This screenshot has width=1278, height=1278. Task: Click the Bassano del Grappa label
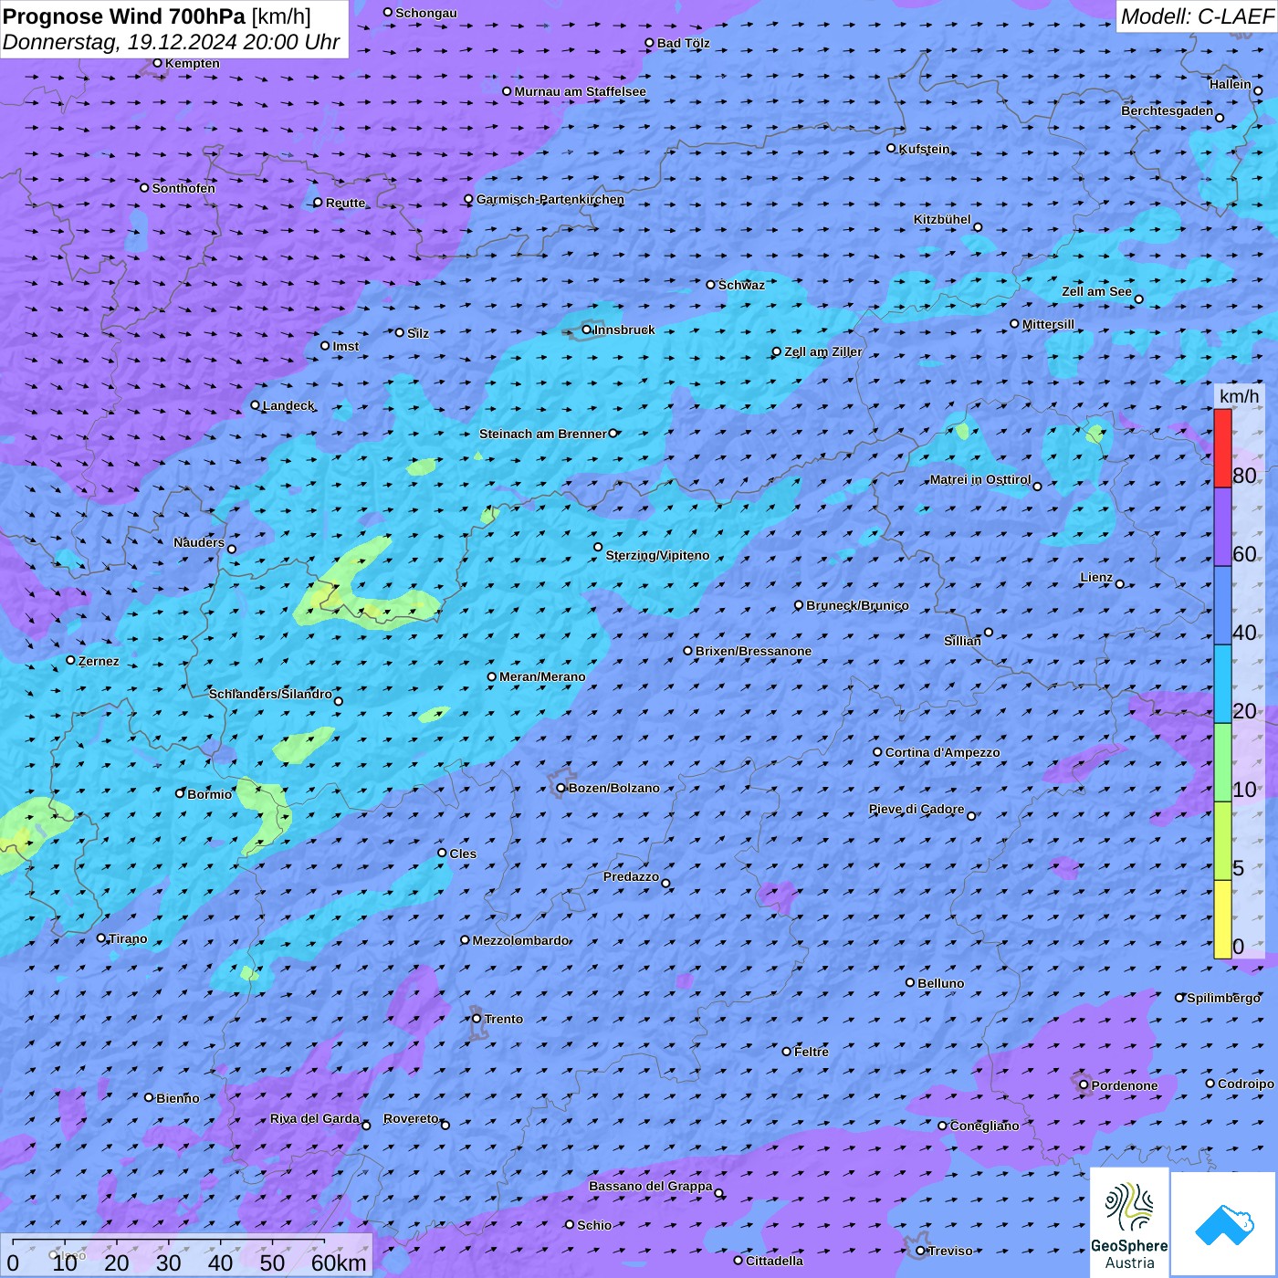[650, 1186]
